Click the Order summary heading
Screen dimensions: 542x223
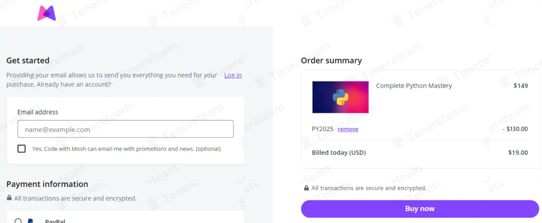click(331, 60)
